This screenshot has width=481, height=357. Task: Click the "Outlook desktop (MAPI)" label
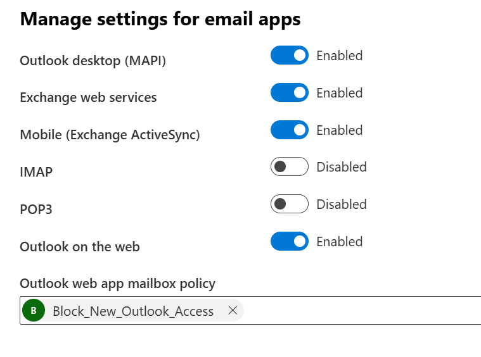pyautogui.click(x=93, y=61)
